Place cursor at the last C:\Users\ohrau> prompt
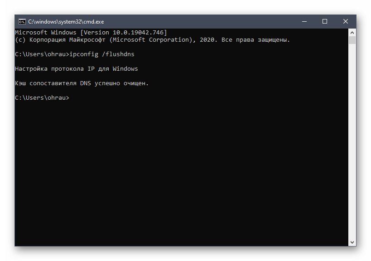371x261 pixels. click(x=71, y=98)
